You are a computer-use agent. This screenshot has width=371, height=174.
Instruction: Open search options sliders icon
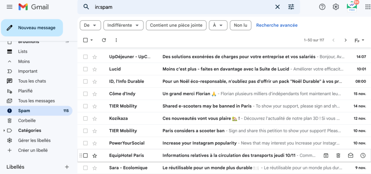pyautogui.click(x=291, y=7)
